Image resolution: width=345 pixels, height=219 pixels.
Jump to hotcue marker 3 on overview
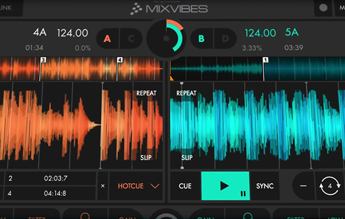[43, 59]
